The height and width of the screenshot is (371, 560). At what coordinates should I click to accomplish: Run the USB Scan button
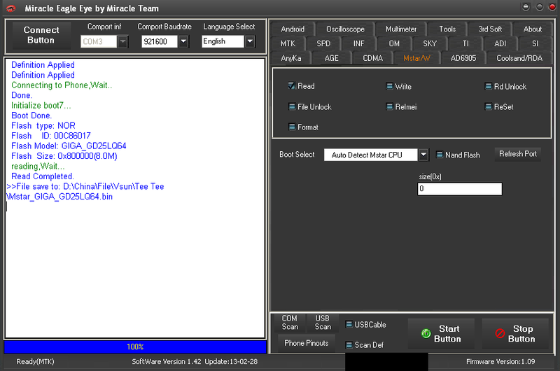point(323,323)
